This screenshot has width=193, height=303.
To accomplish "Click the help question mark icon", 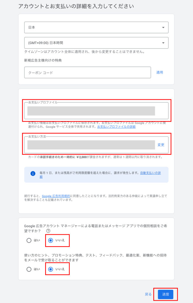I will coord(48,231).
